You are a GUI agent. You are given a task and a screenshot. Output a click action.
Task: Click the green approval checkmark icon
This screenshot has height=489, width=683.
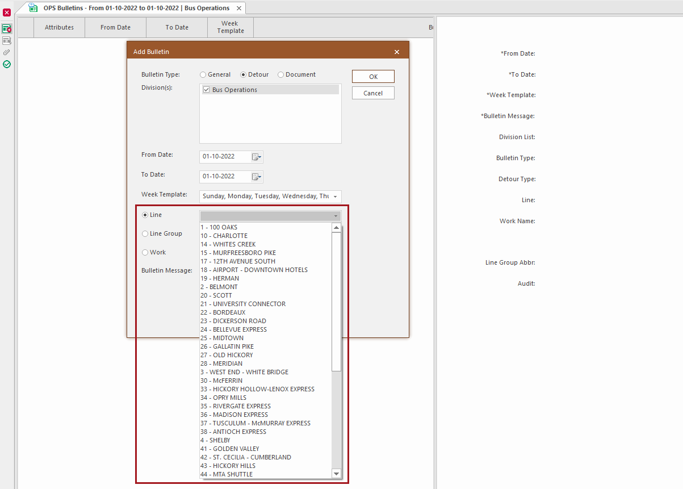[7, 64]
